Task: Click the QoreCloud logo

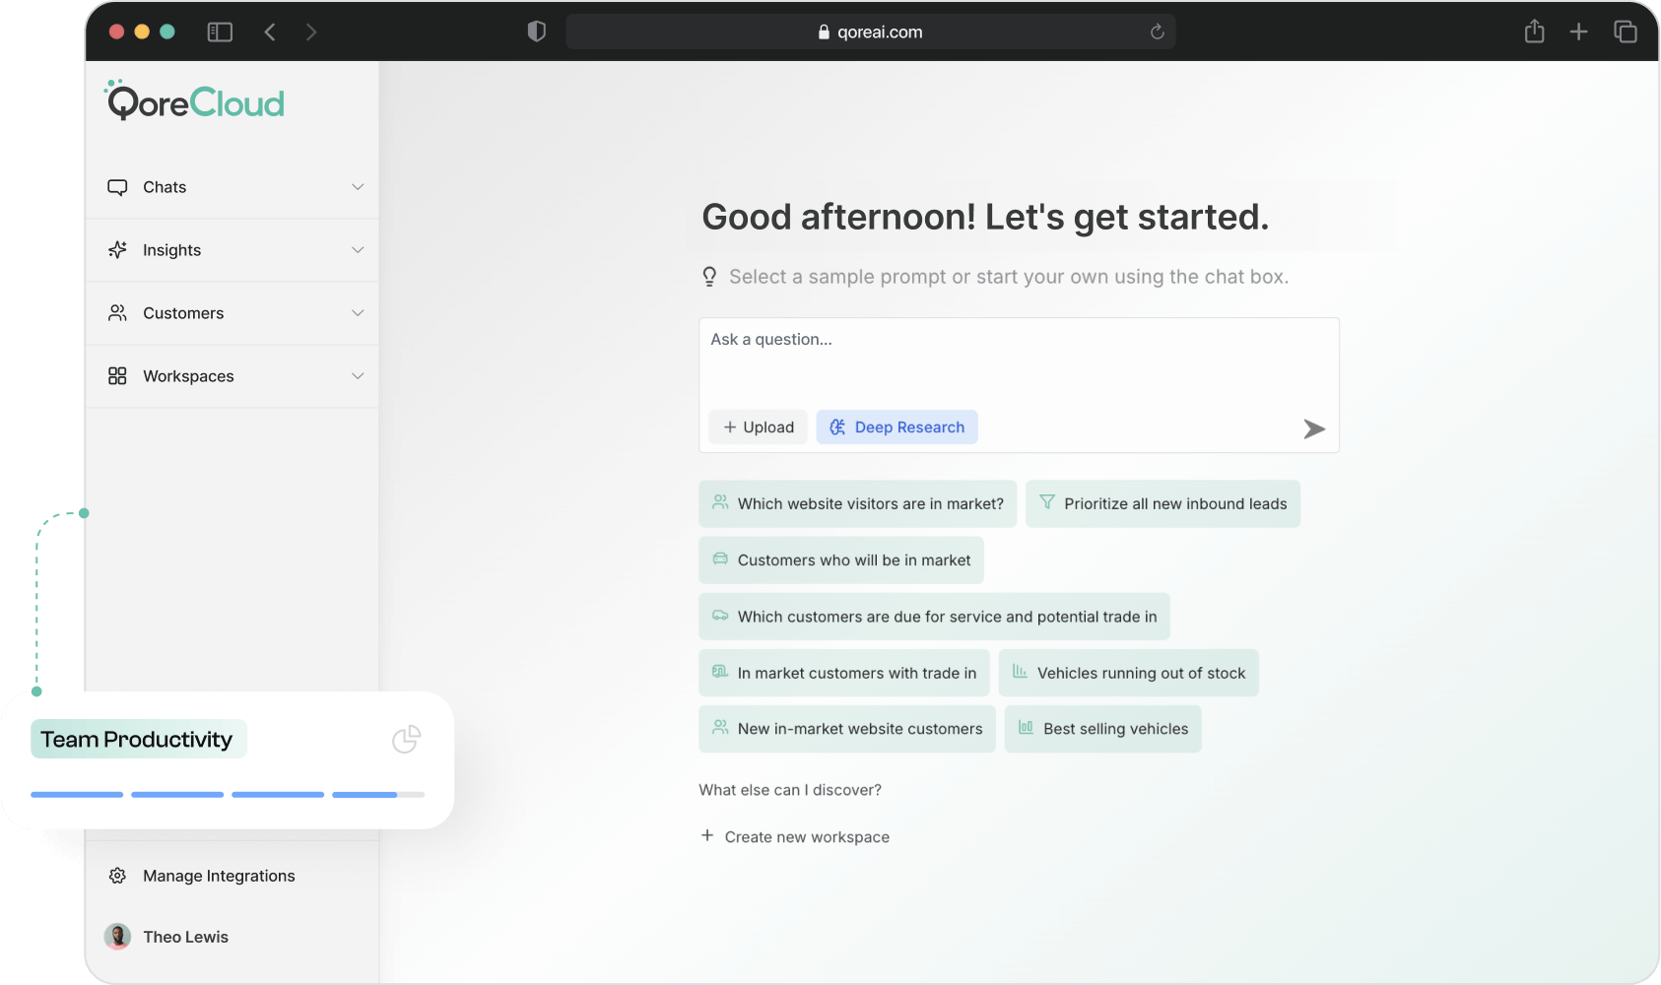Action: click(x=195, y=102)
